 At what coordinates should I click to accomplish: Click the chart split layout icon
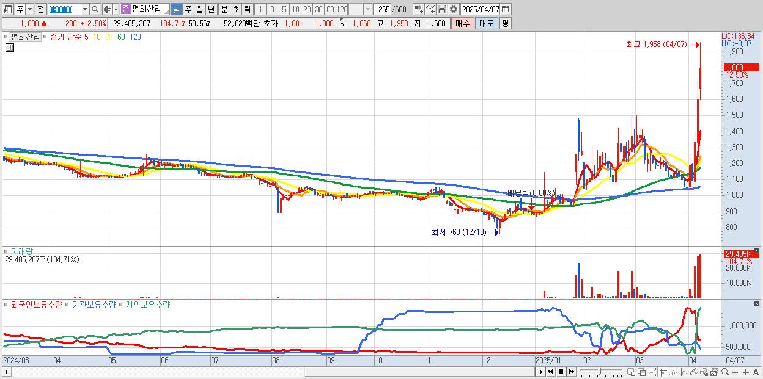point(632,372)
